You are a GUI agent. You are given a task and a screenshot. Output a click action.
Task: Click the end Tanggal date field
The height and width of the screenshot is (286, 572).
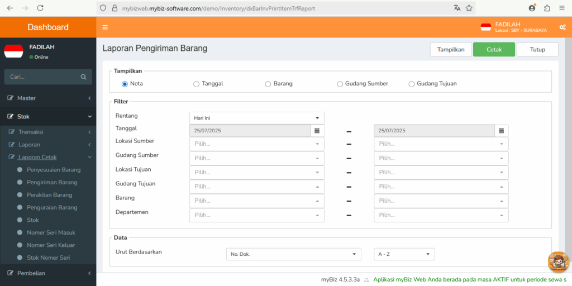tap(435, 131)
